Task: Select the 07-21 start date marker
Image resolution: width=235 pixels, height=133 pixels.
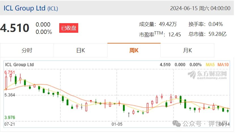Action: [x=10, y=124]
